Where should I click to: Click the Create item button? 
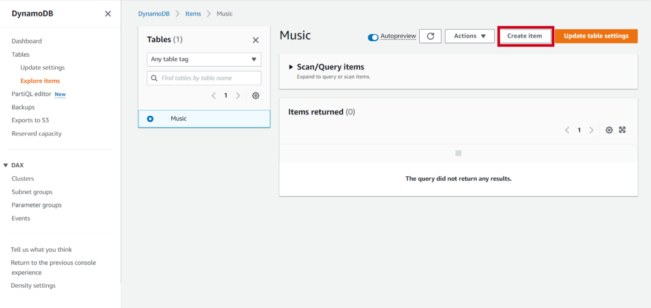(x=524, y=36)
